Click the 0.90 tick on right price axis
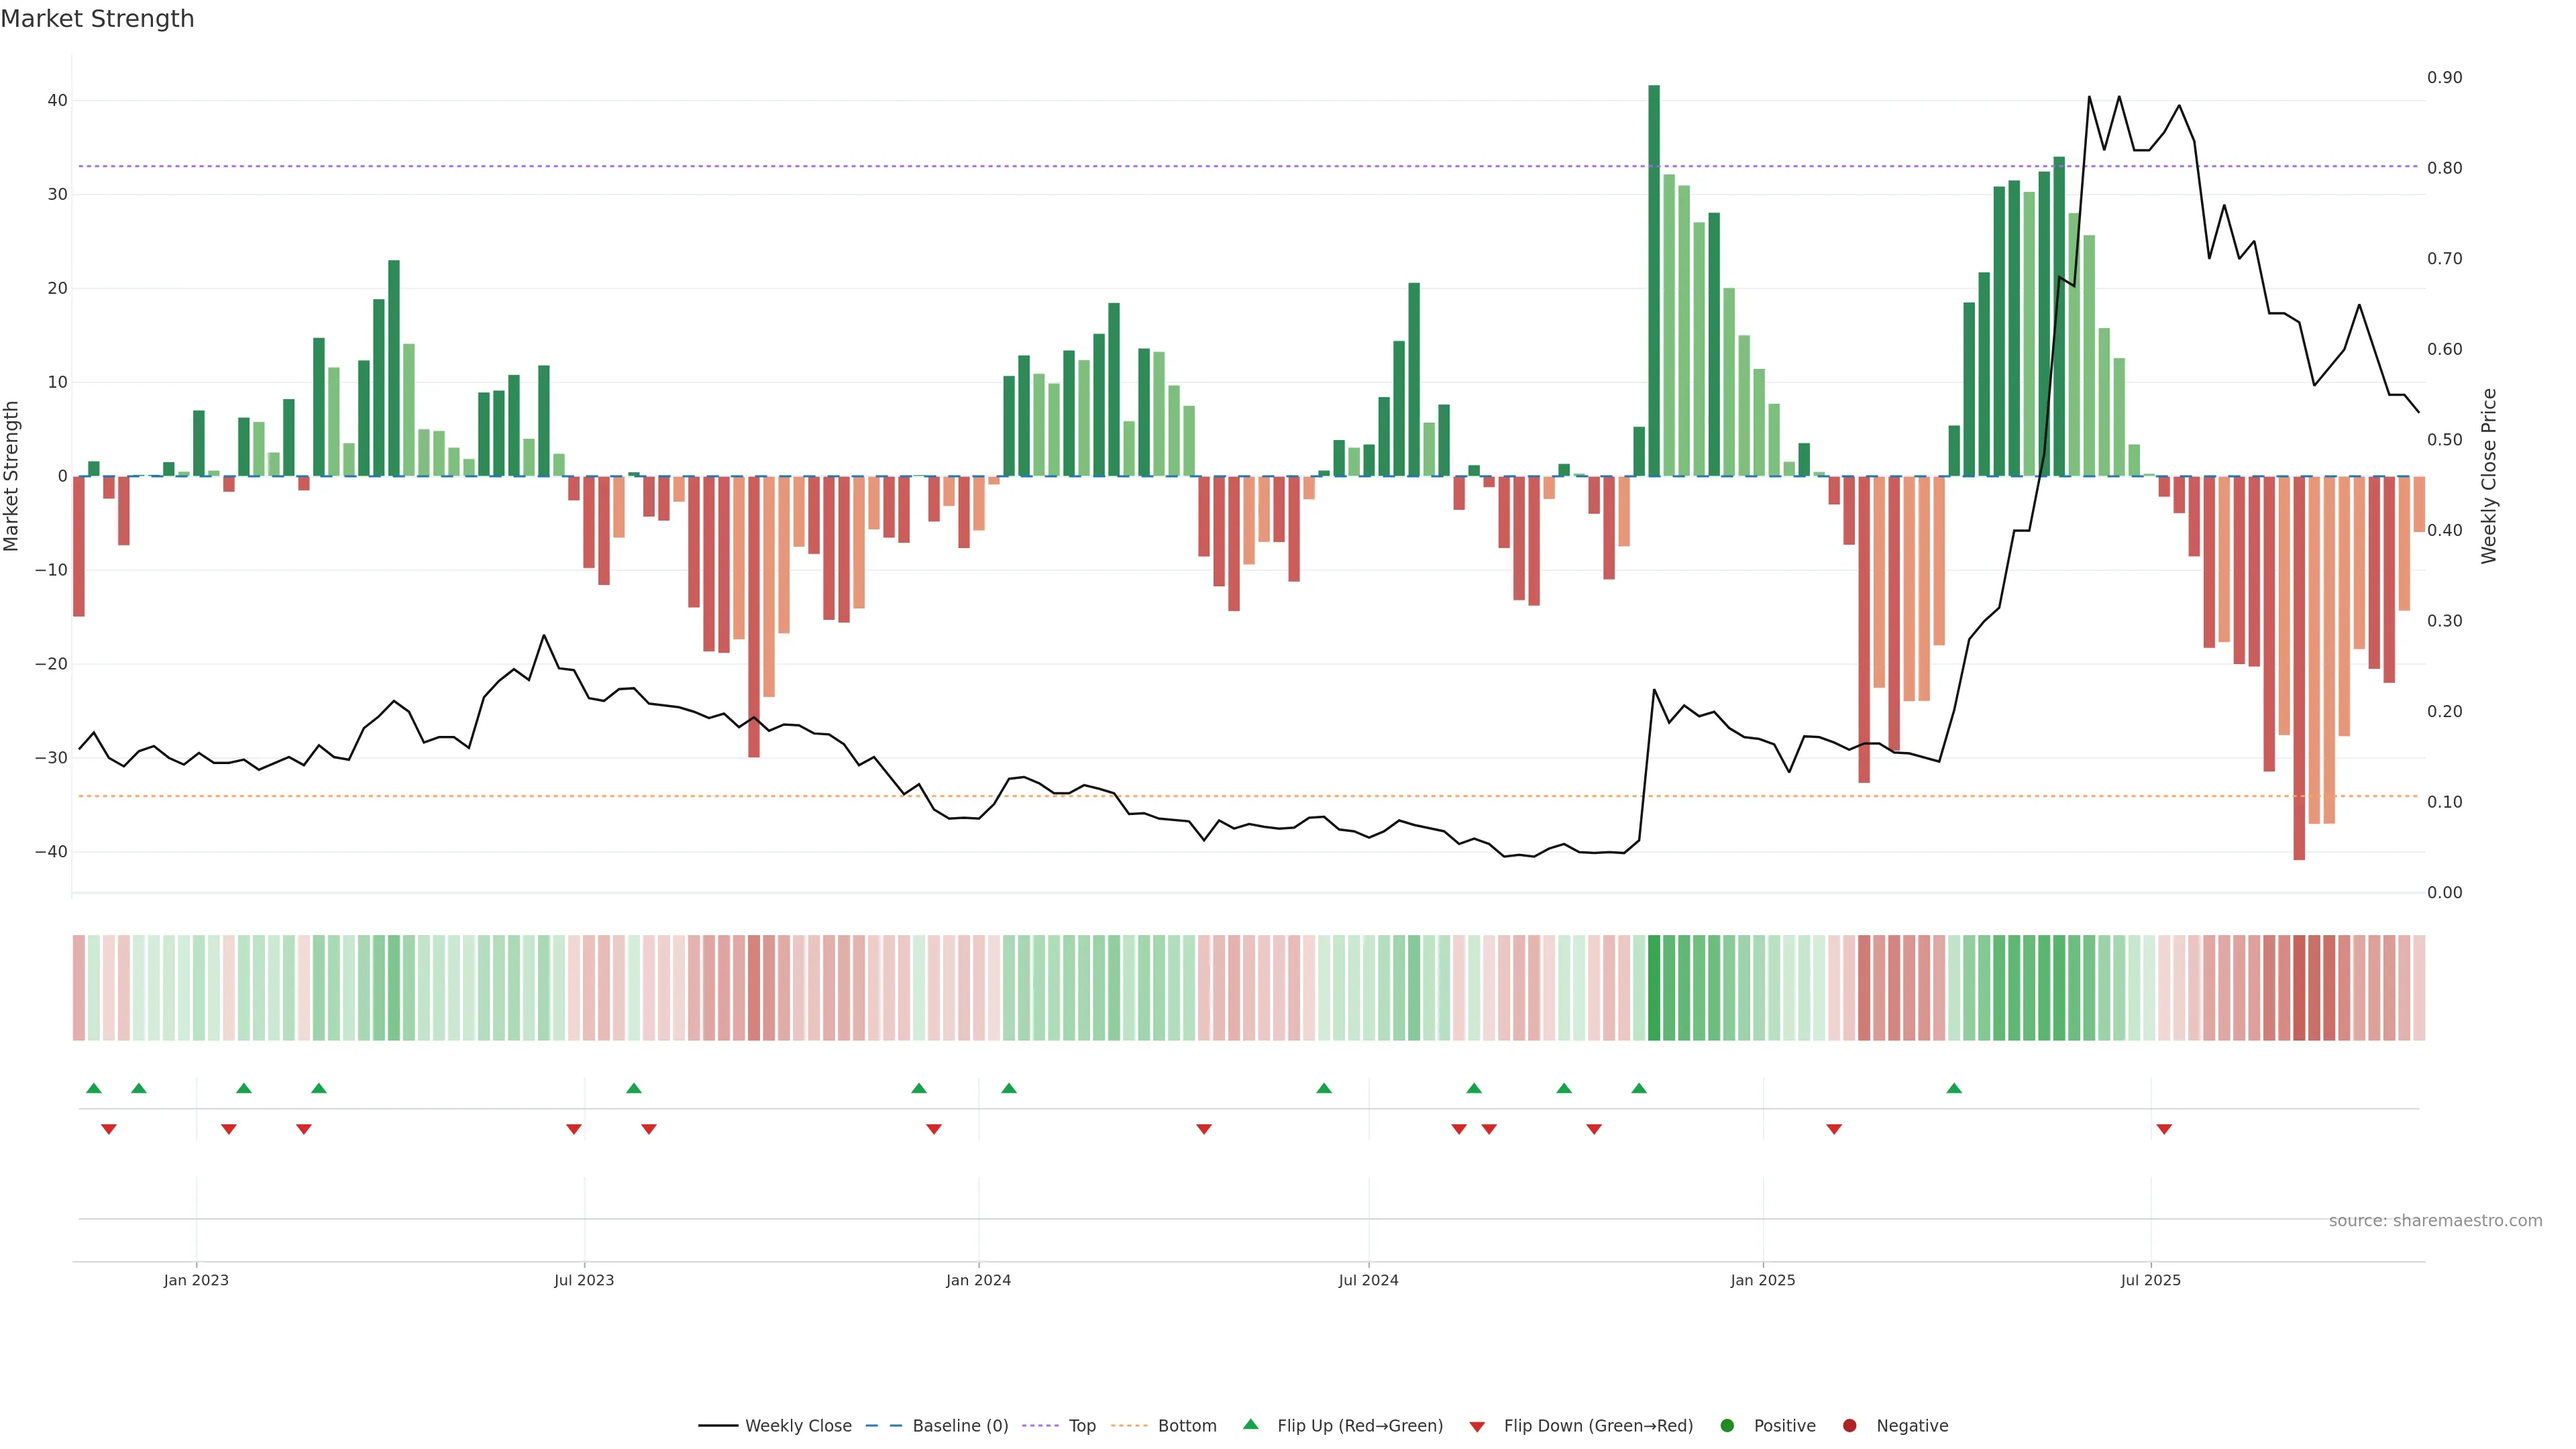The image size is (2576, 1449). (2444, 78)
